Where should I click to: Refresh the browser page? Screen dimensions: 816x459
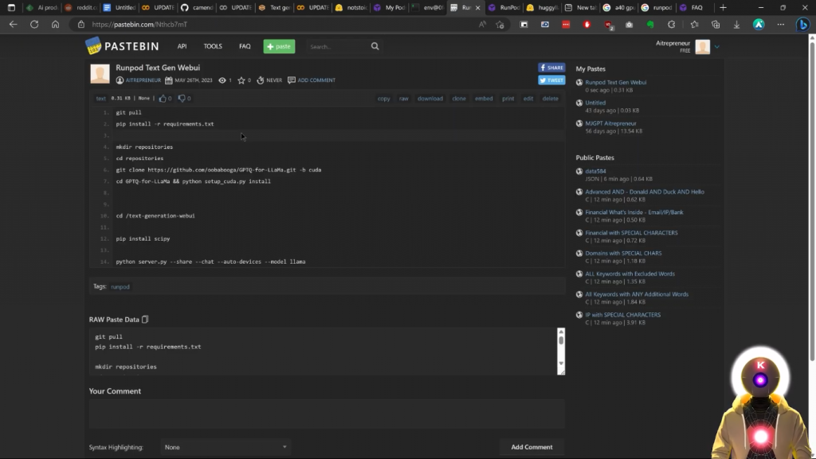tap(34, 25)
